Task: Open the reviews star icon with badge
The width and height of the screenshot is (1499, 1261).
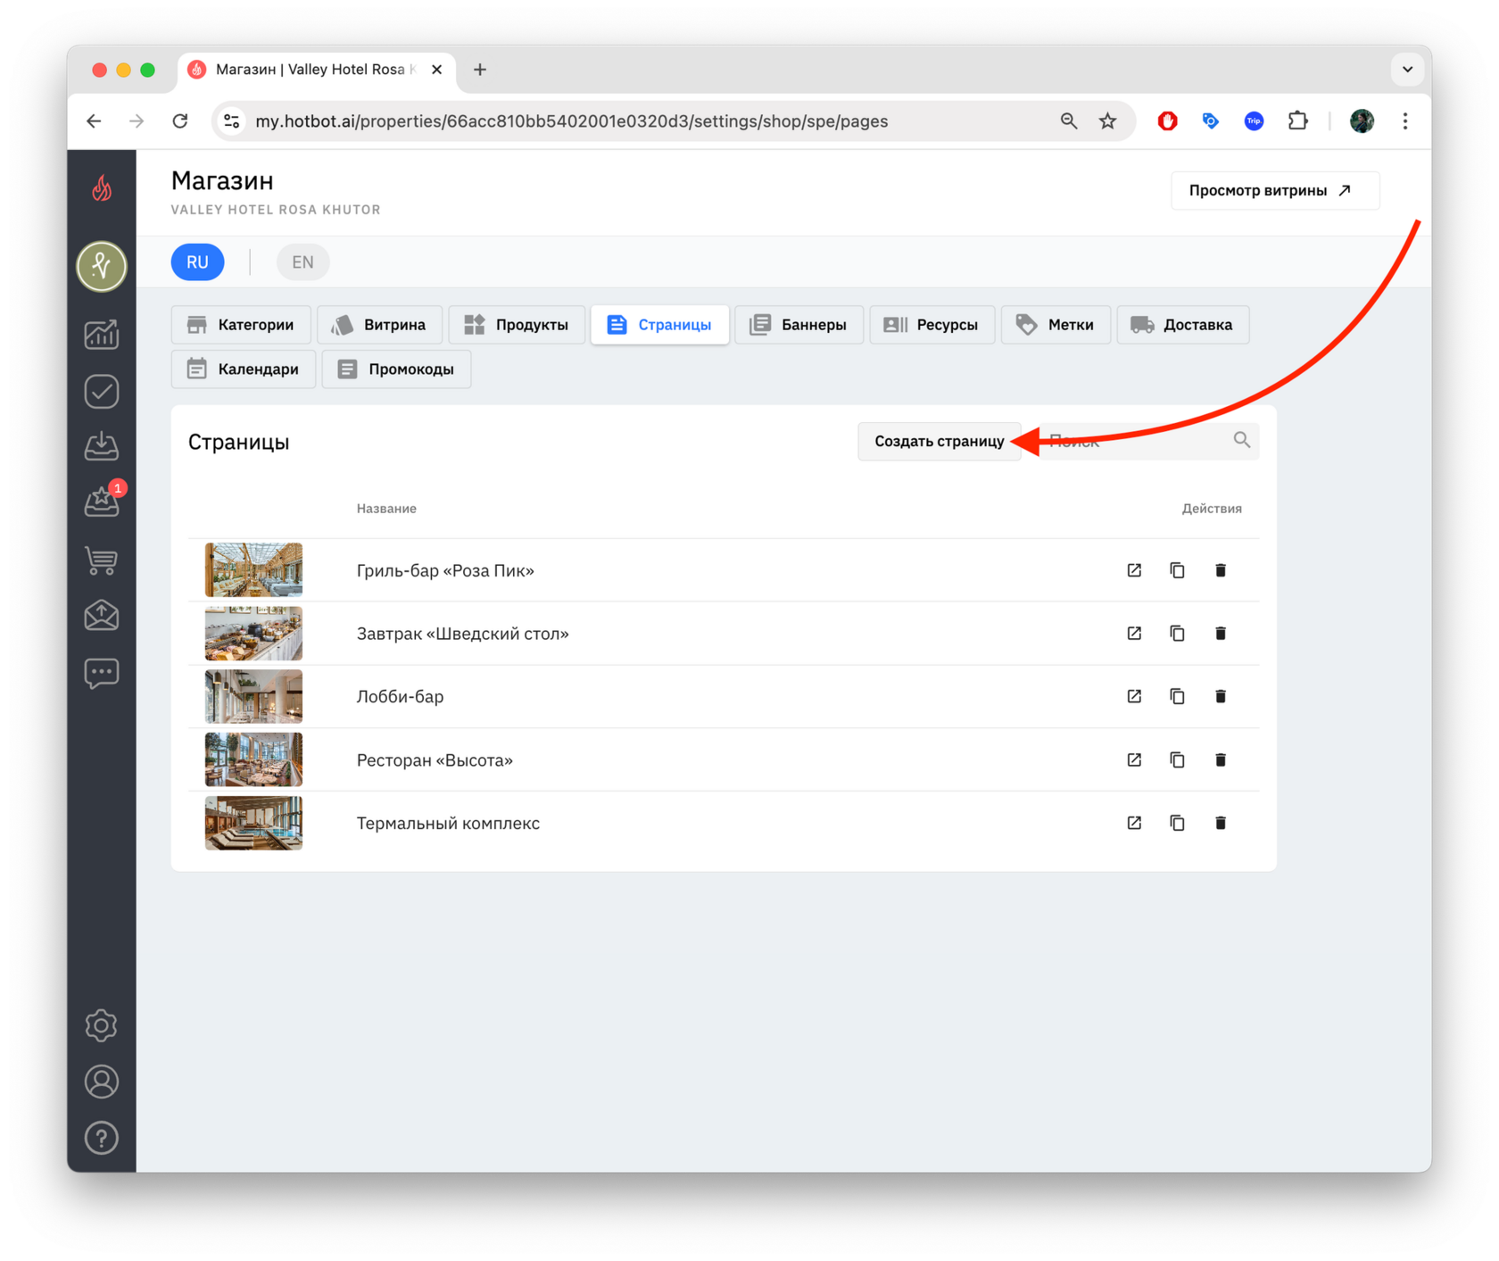Action: pyautogui.click(x=102, y=501)
